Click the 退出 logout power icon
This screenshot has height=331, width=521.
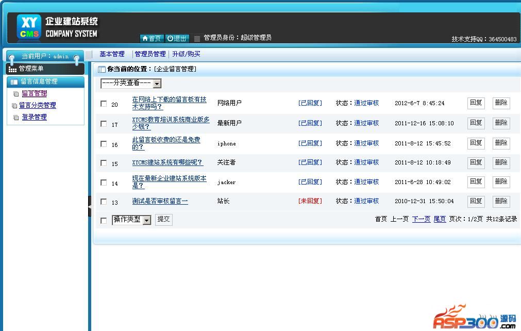click(x=171, y=39)
